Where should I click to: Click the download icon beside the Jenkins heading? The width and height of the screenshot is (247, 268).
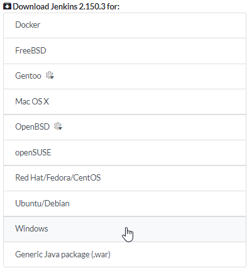(x=8, y=6)
